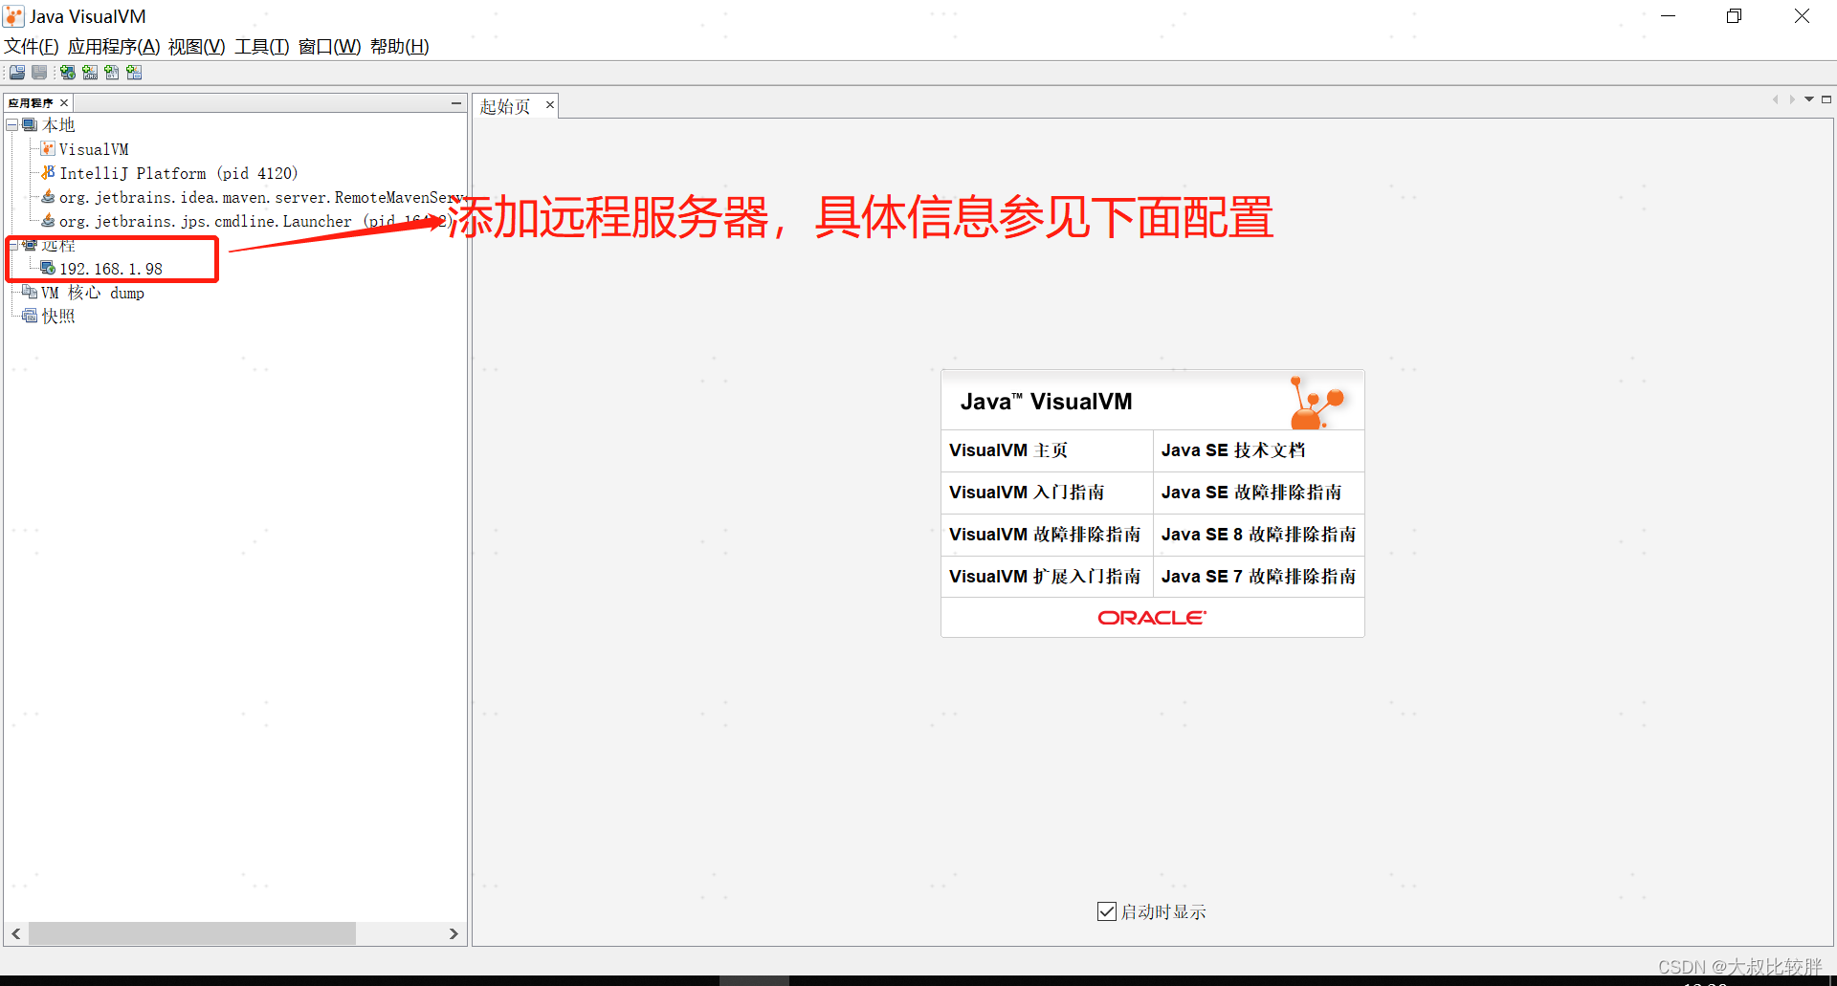Screen dimensions: 1837x986
Task: Minimize the 应用程序 panel
Action: pyautogui.click(x=456, y=102)
